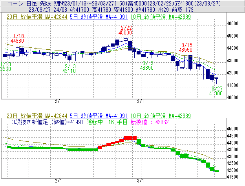
Task: Click the 3/15 43590 high marker
Action: 186,47
